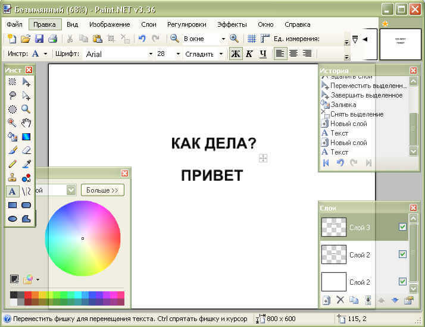Click the Paste clipboard icon

click(97, 39)
